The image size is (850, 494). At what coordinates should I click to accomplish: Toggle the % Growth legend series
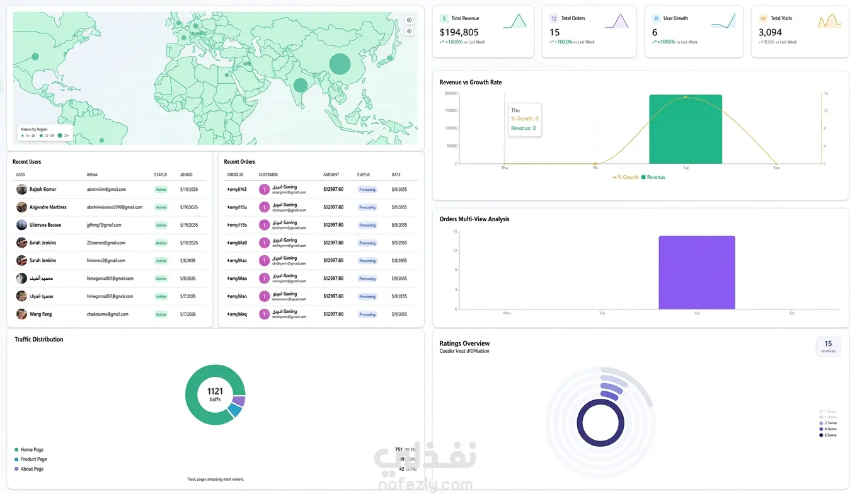pos(626,177)
